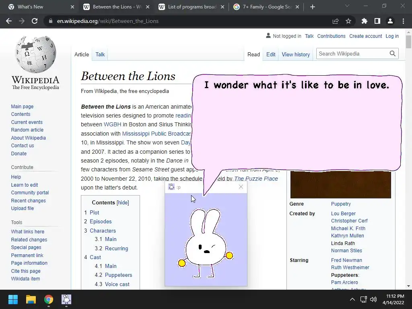This screenshot has height=309, width=412.
Task: Open Cite this page link
Action: 26,271
